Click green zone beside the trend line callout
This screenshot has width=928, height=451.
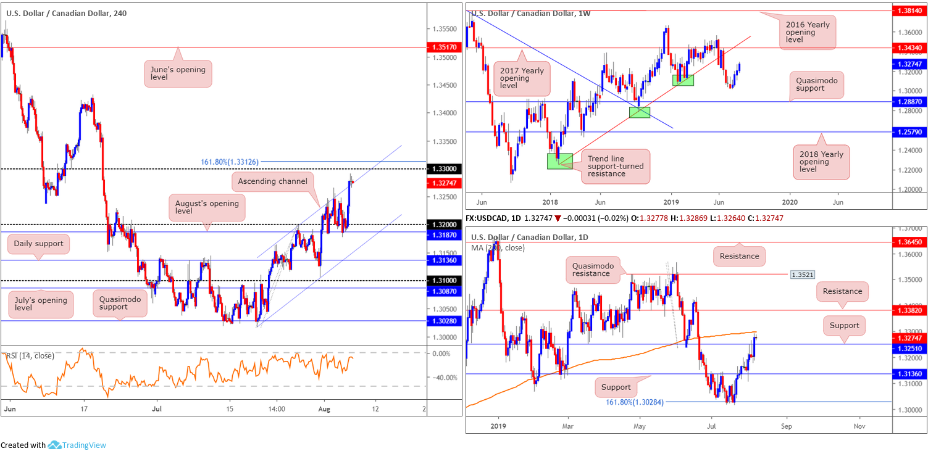[559, 161]
